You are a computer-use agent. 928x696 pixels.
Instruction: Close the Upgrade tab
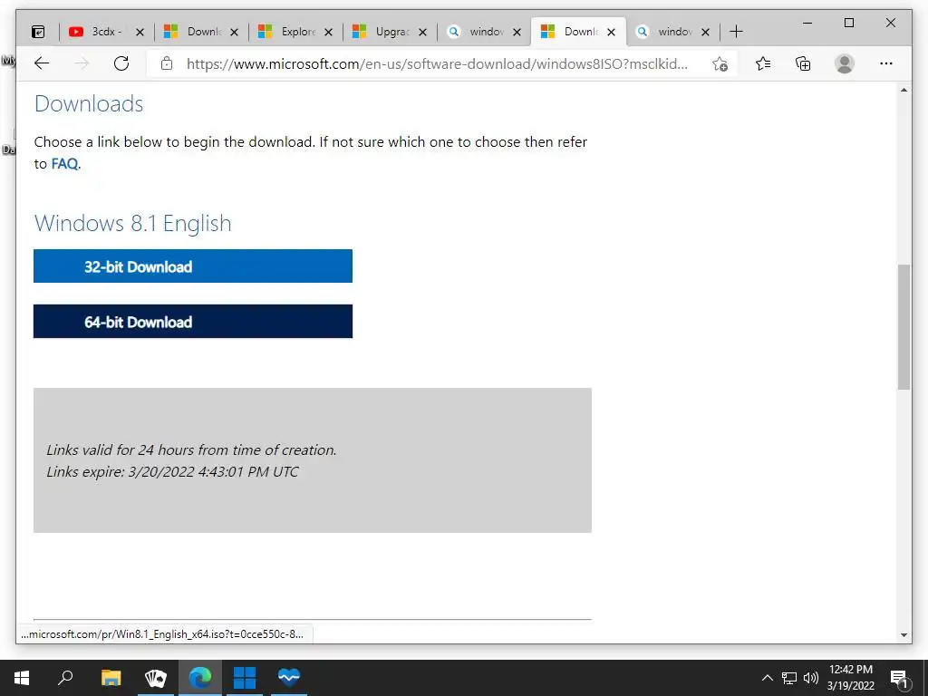click(x=422, y=32)
